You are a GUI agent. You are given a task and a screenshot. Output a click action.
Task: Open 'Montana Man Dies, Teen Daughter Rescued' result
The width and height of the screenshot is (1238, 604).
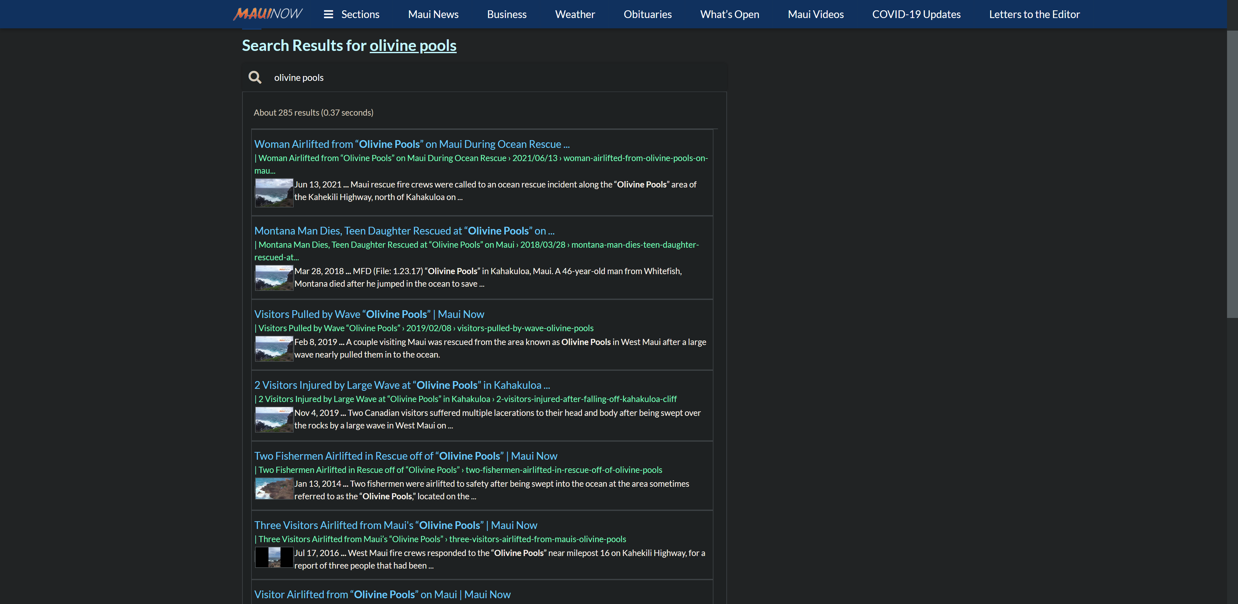point(404,231)
